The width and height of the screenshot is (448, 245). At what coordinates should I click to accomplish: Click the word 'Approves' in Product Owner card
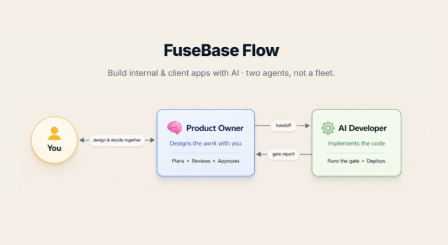tap(229, 161)
